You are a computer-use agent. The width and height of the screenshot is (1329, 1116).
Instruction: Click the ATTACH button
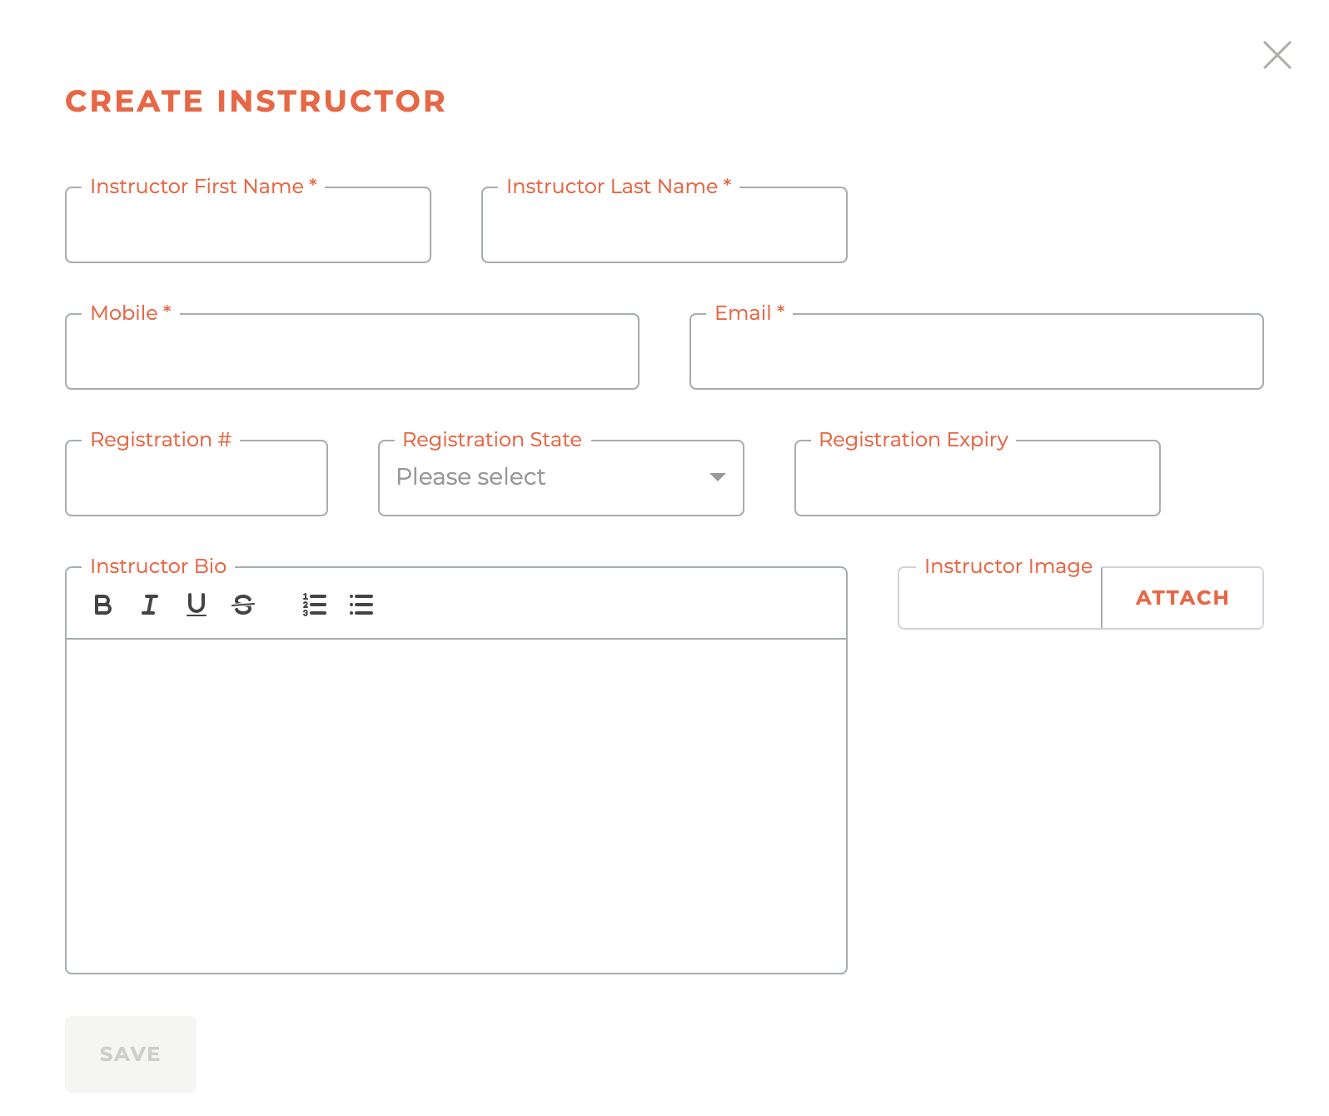tap(1182, 598)
